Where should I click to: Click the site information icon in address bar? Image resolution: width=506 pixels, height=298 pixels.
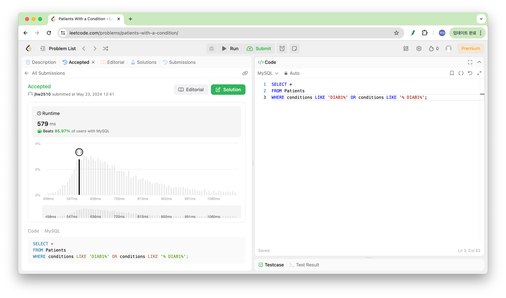(x=63, y=33)
